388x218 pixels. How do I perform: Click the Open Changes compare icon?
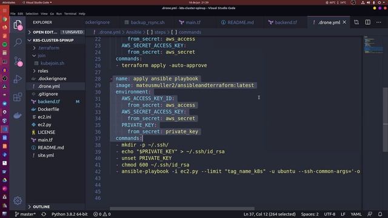(356, 22)
